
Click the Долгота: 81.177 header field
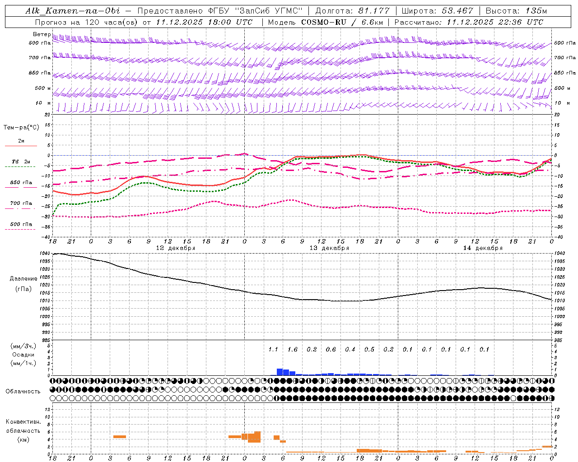(x=352, y=11)
